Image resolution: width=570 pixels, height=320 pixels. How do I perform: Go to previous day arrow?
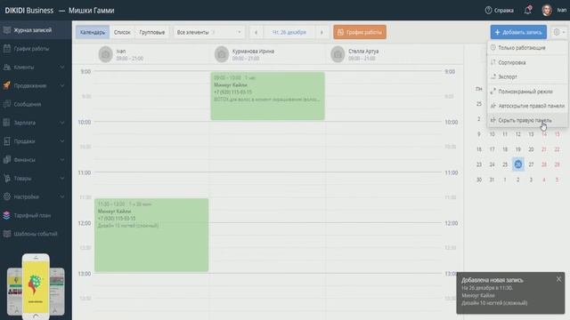pyautogui.click(x=256, y=32)
